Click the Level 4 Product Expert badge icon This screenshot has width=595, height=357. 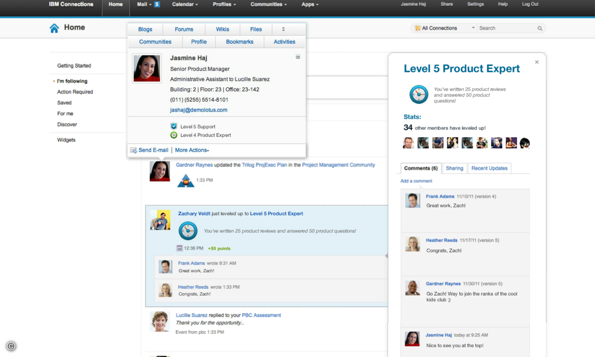174,135
